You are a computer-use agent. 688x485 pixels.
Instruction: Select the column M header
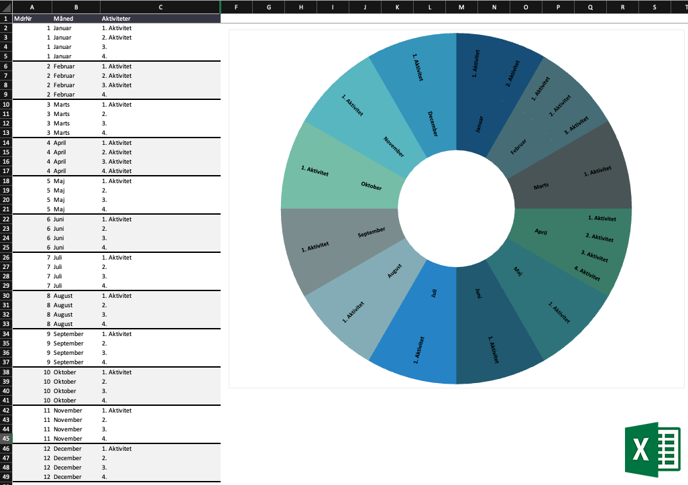pos(461,7)
